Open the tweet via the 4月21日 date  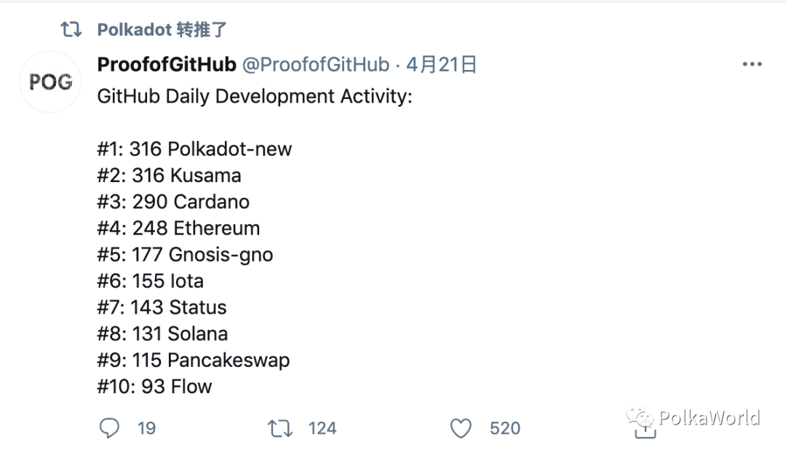point(442,65)
